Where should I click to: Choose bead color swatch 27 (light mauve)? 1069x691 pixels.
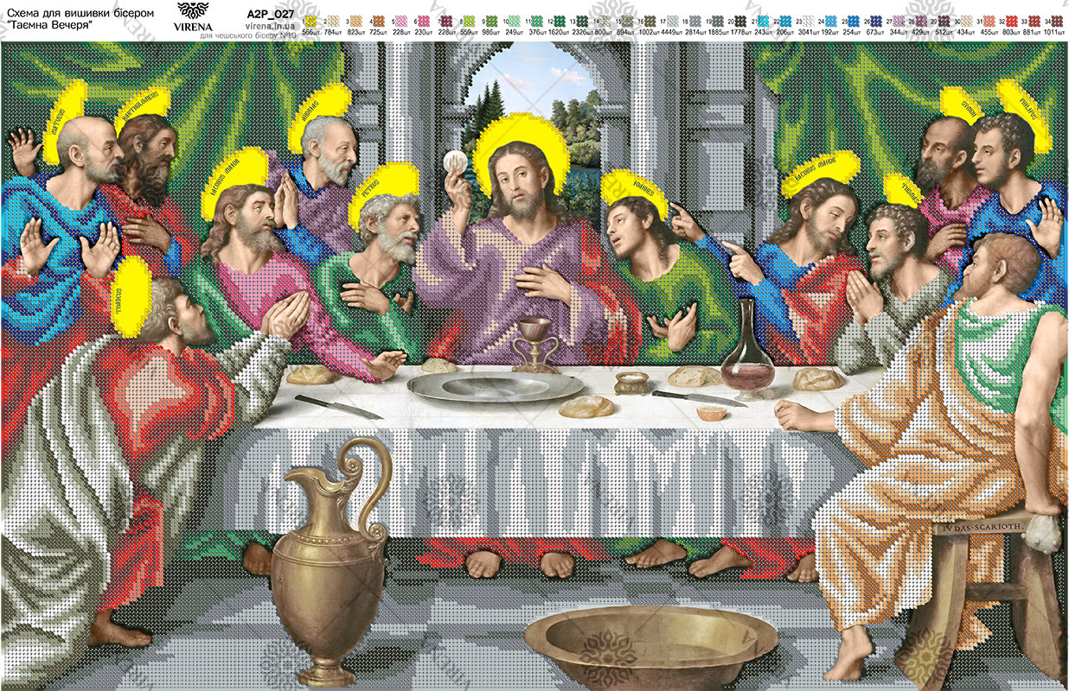(x=898, y=20)
